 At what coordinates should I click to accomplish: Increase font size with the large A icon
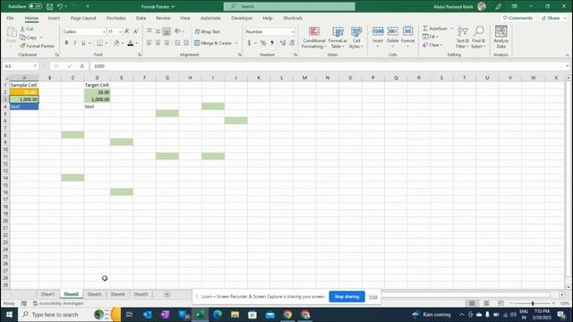(127, 32)
